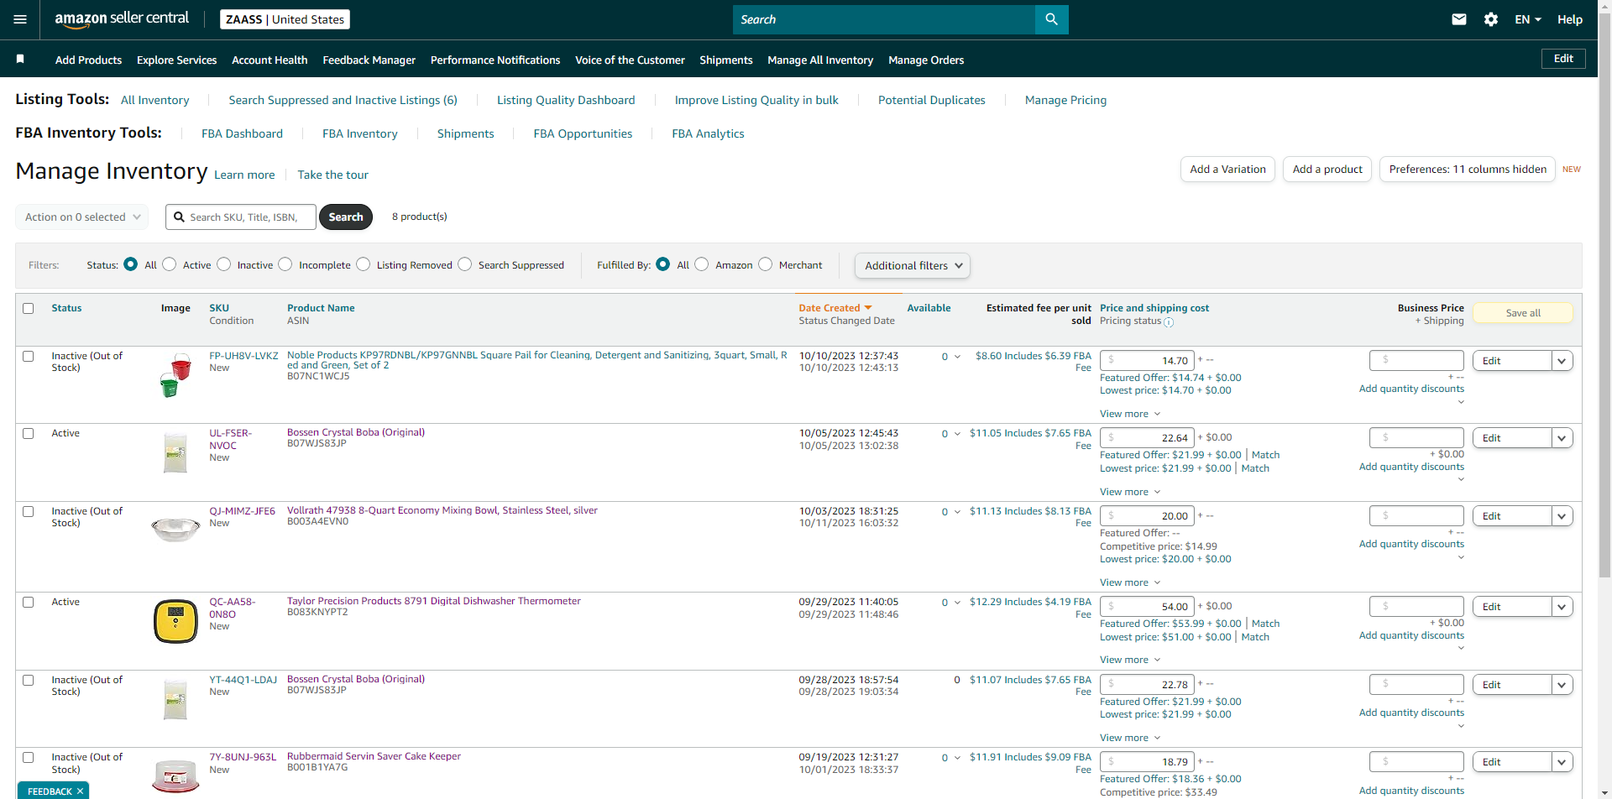Click Add quantity discounts for Noble row
Image resolution: width=1612 pixels, height=799 pixels.
click(x=1411, y=389)
